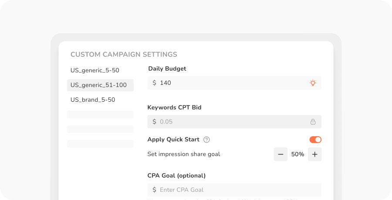This screenshot has height=200, width=392.
Task: Select the US_generic_51-100 campaign
Action: click(x=99, y=85)
